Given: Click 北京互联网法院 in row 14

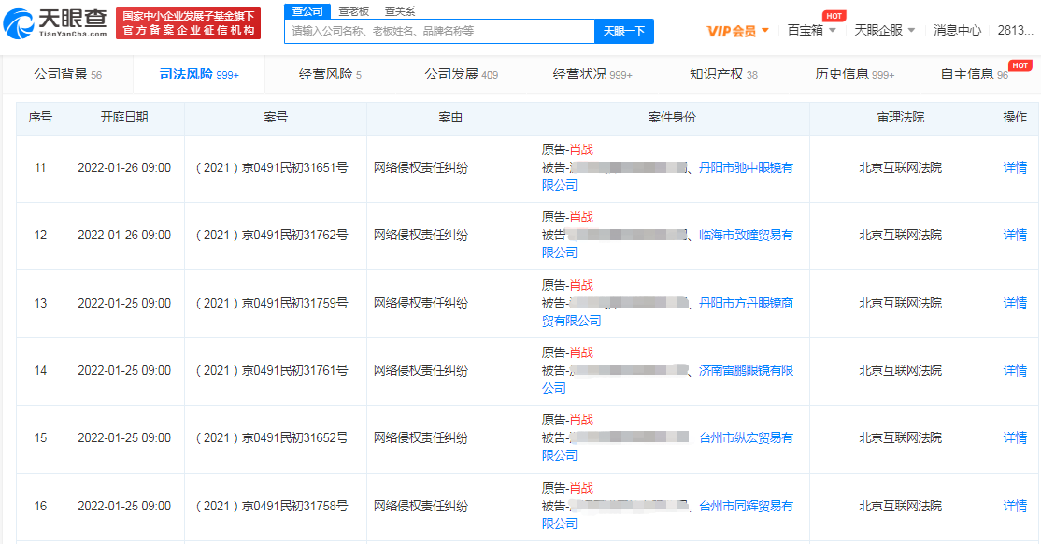Looking at the screenshot, I should click(900, 371).
